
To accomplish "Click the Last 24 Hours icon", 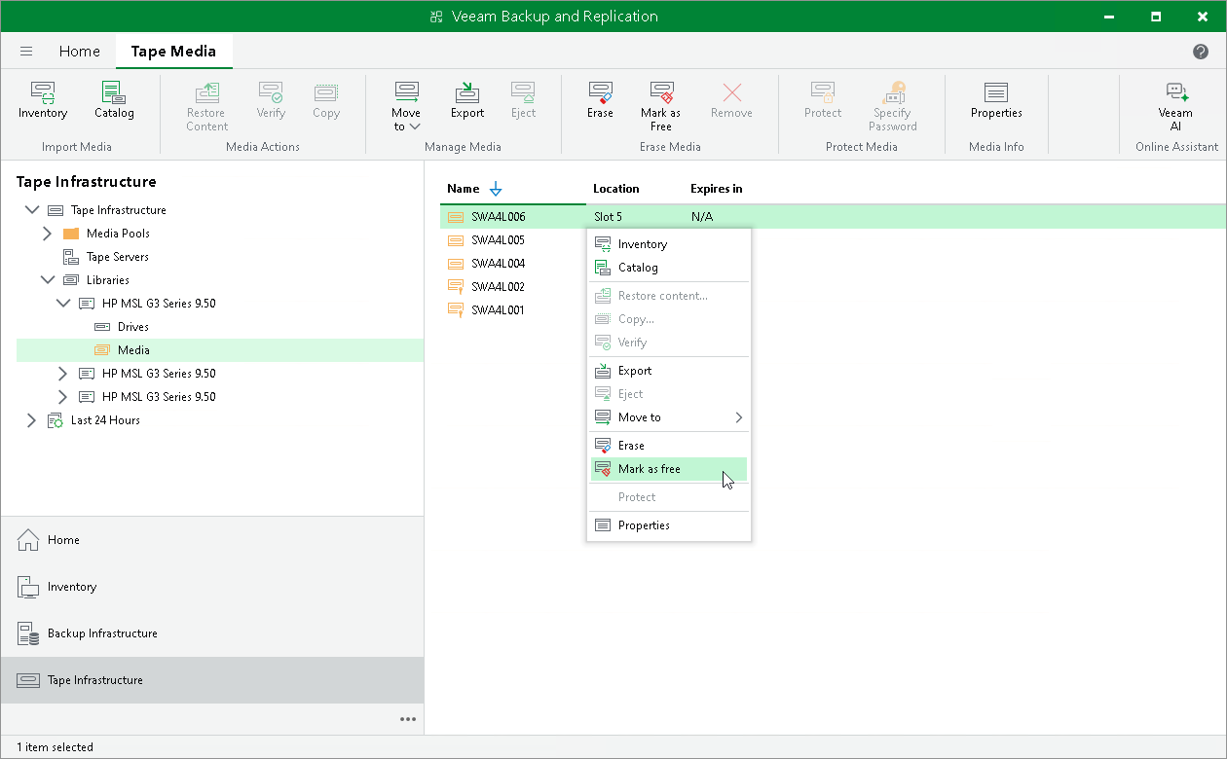I will click(56, 420).
